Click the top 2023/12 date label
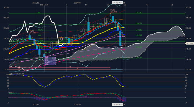The width and height of the screenshot is (194, 107). pyautogui.click(x=36, y=3)
